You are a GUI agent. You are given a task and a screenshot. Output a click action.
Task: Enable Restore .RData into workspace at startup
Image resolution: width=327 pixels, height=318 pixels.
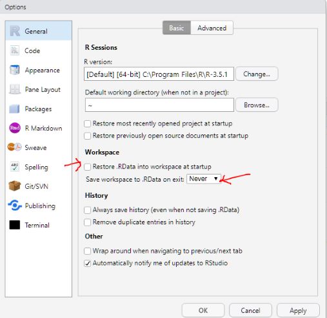click(x=88, y=167)
